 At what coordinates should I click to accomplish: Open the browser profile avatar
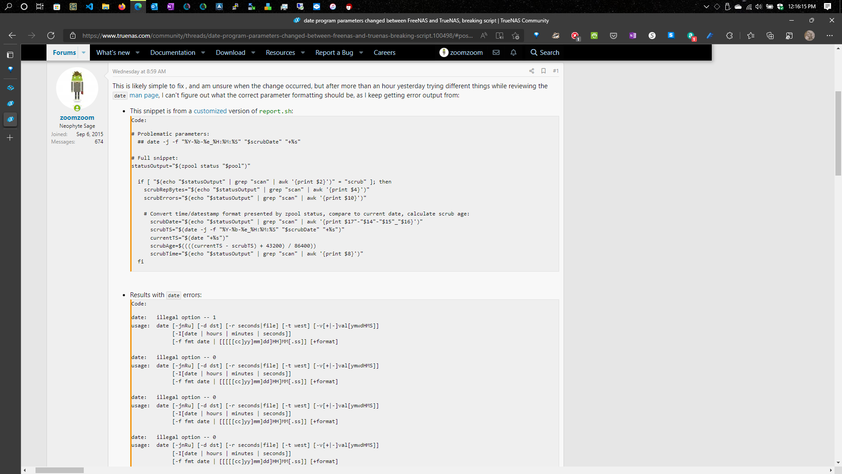tap(810, 36)
